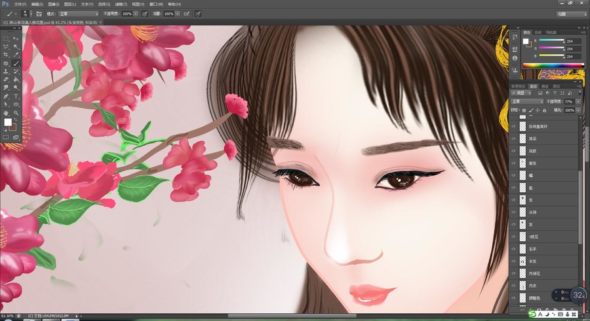The image size is (590, 321).
Task: Lock transparent pixels of layer
Action: tap(524, 110)
